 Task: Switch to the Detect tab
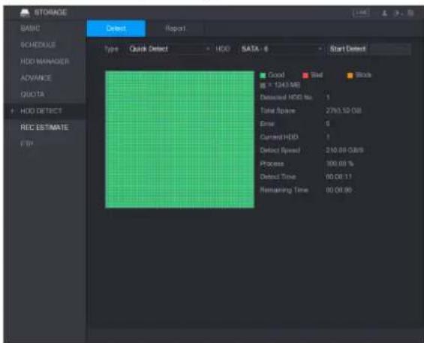coord(116,28)
